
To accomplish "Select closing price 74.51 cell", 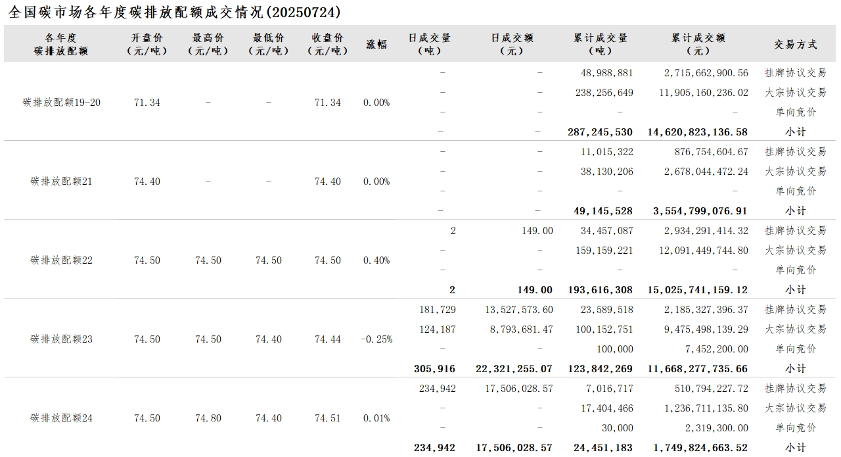I will (328, 418).
